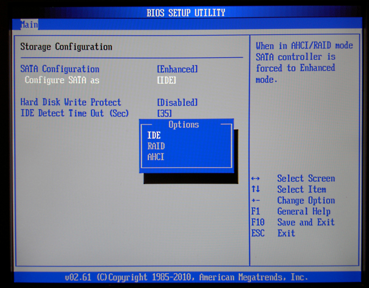Image resolution: width=369 pixels, height=288 pixels.
Task: Open the SATA Configuration setting
Action: (x=60, y=69)
